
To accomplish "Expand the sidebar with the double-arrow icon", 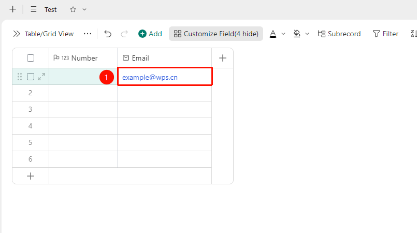I will click(x=17, y=34).
